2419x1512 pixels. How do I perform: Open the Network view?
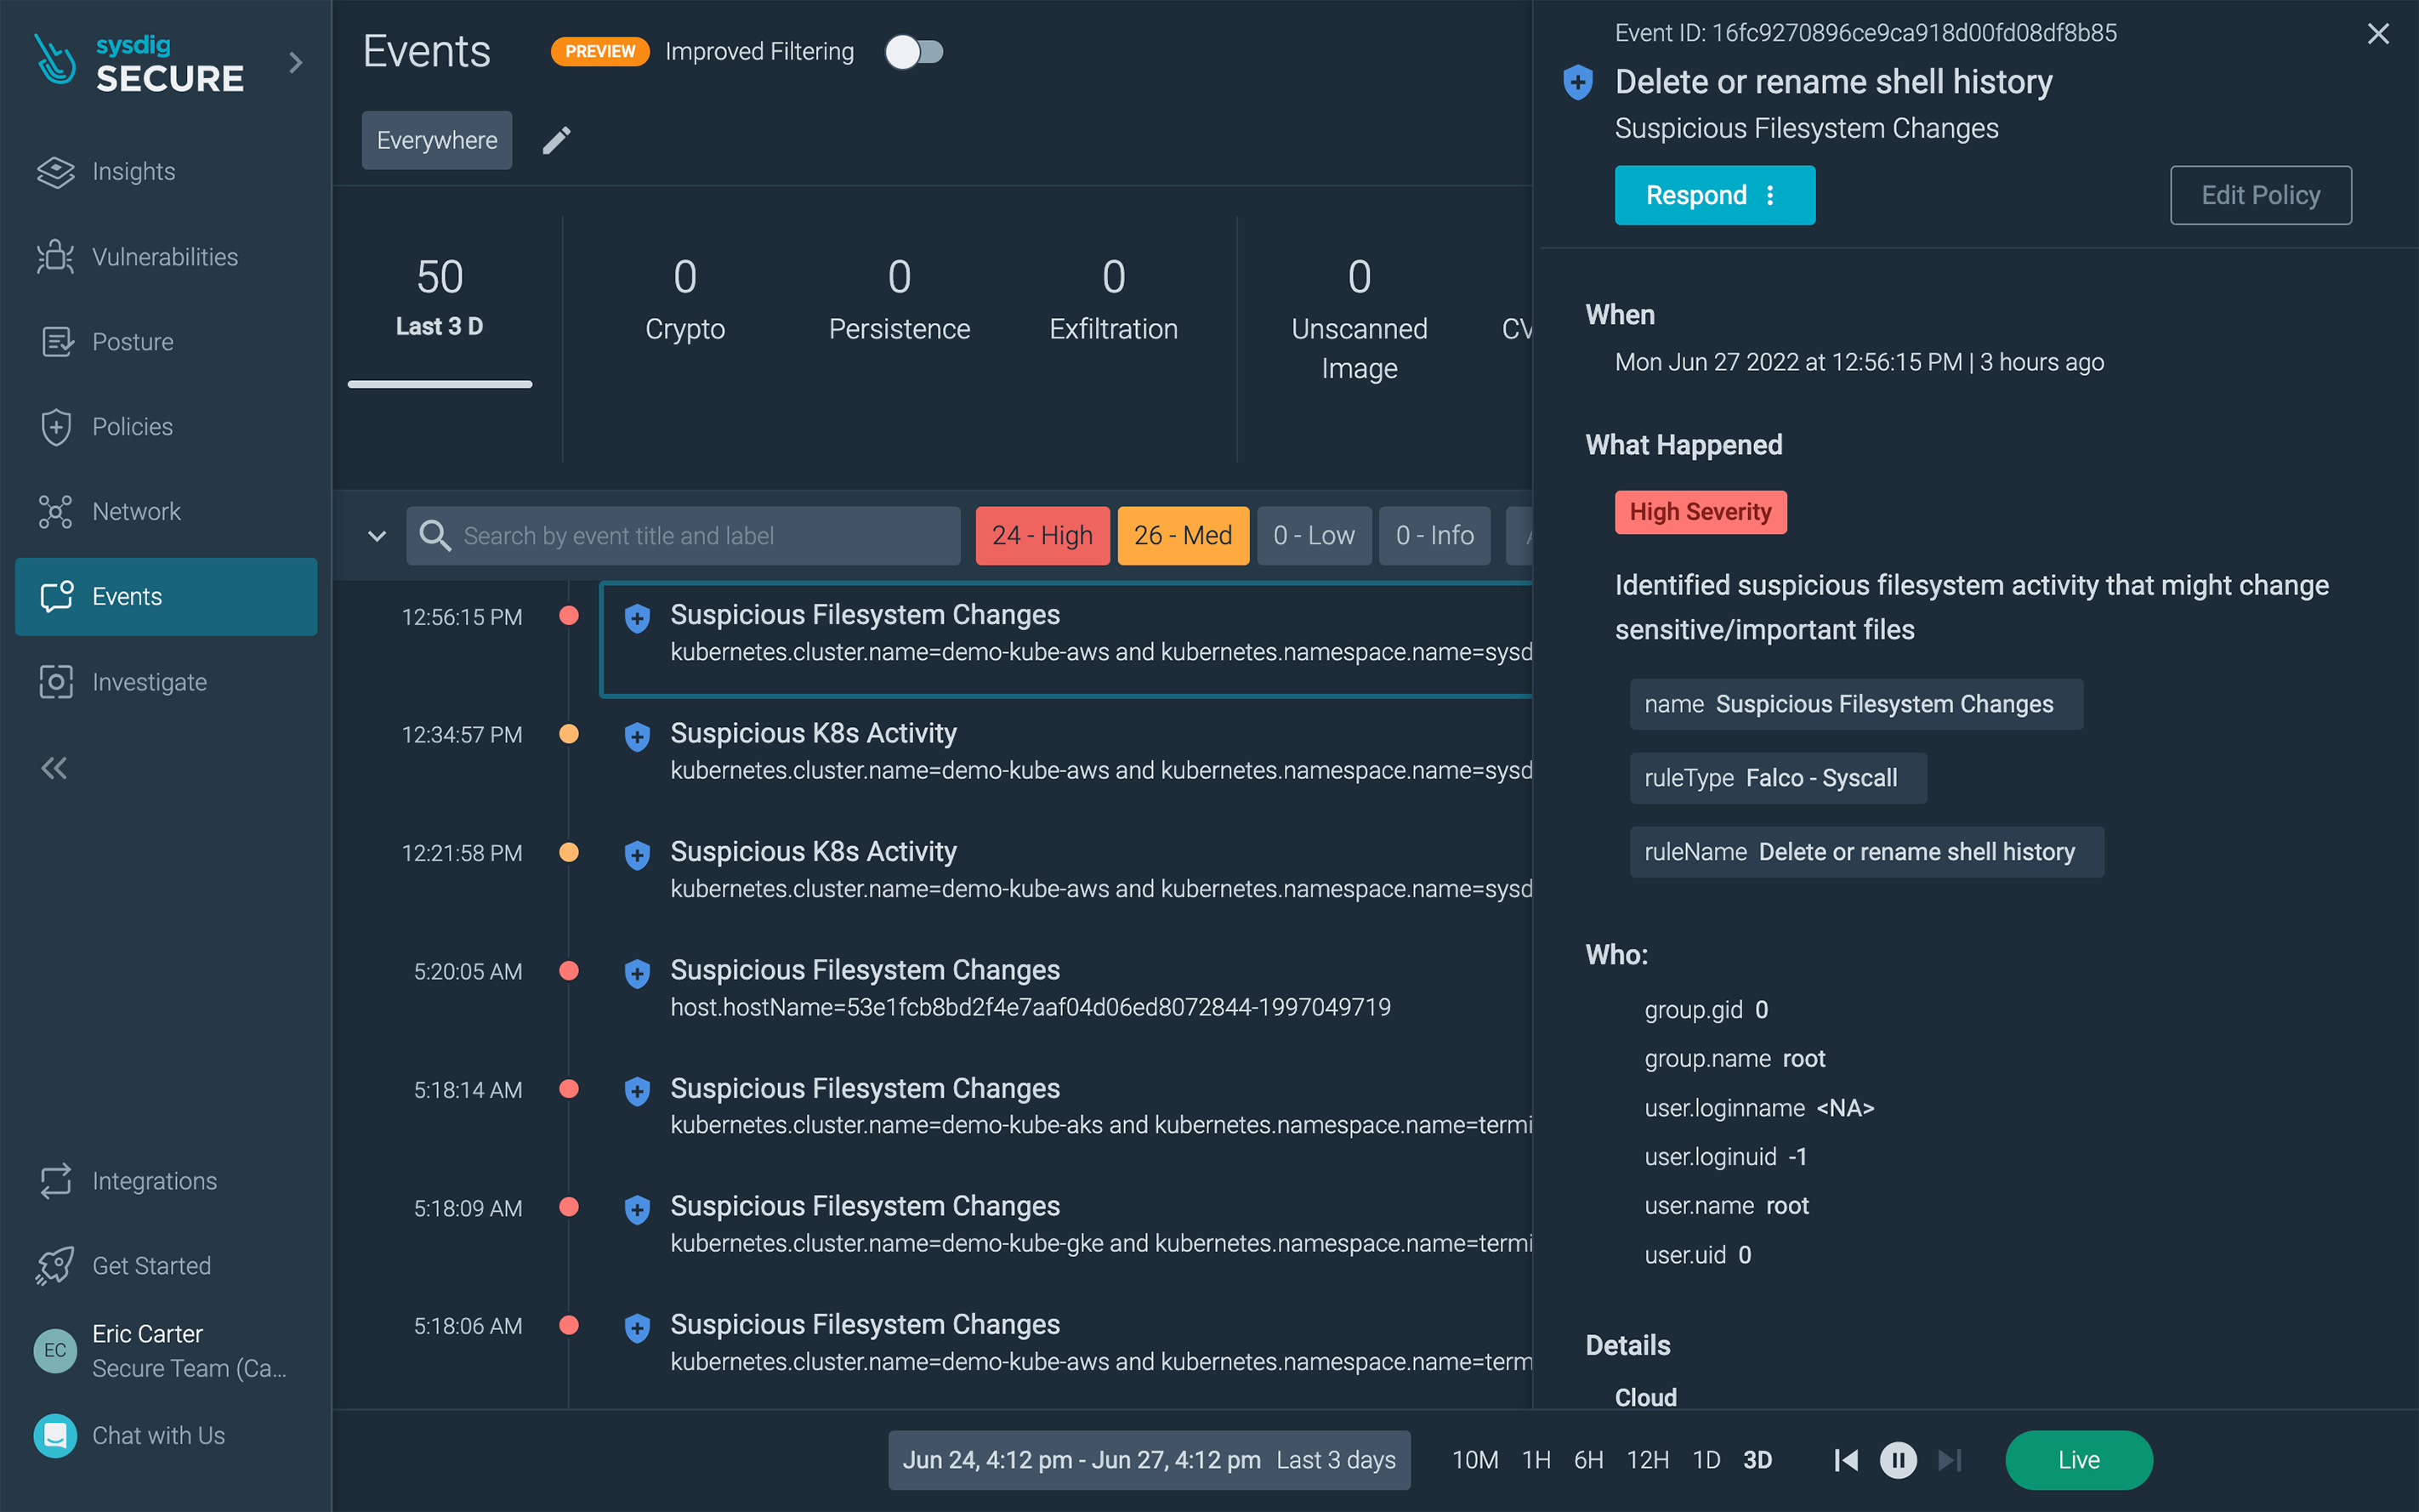click(x=136, y=511)
